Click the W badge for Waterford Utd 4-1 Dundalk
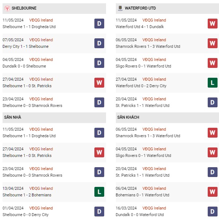219x219 pixels. 212,23
